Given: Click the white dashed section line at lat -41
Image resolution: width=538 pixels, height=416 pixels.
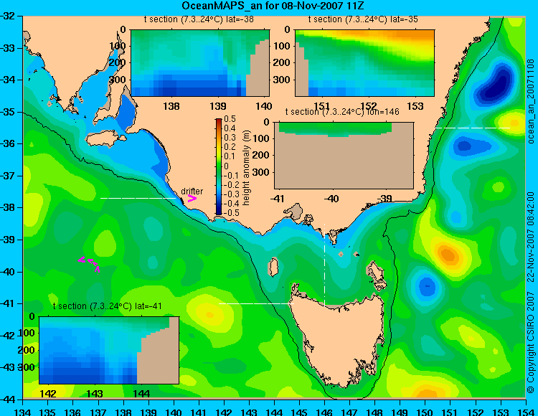Looking at the screenshot, I should (256, 303).
